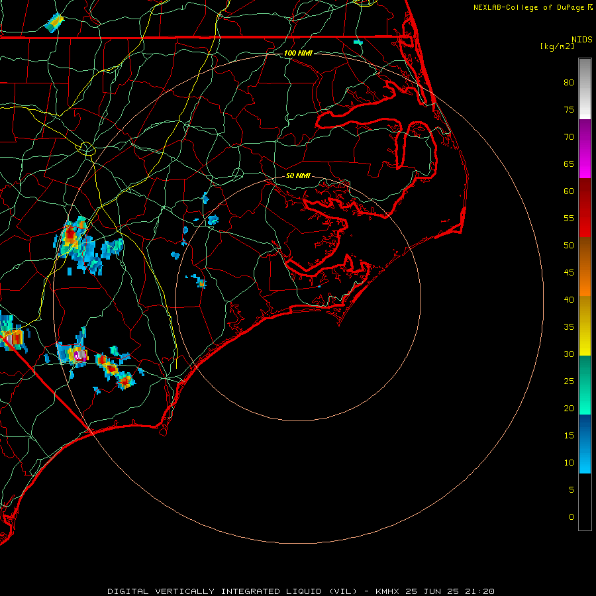Click the yellow 30-41 legend band
Image resolution: width=596 pixels, height=596 pixels.
585,326
